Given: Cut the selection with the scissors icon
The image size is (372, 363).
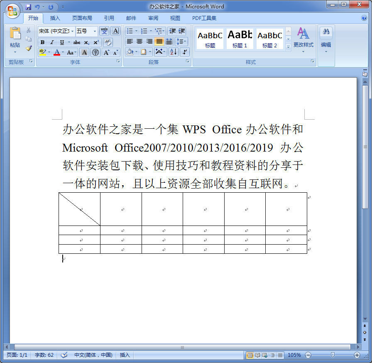Looking at the screenshot, I should point(29,30).
